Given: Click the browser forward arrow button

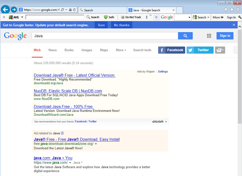Looking at the screenshot, I should click(x=14, y=10).
